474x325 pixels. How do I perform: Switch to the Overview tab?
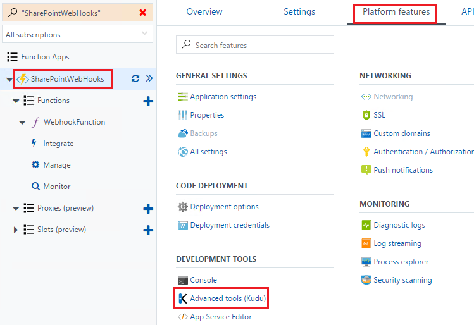pos(204,12)
